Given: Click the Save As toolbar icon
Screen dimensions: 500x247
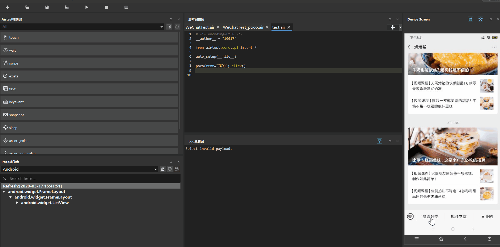Looking at the screenshot, I should pos(67,7).
